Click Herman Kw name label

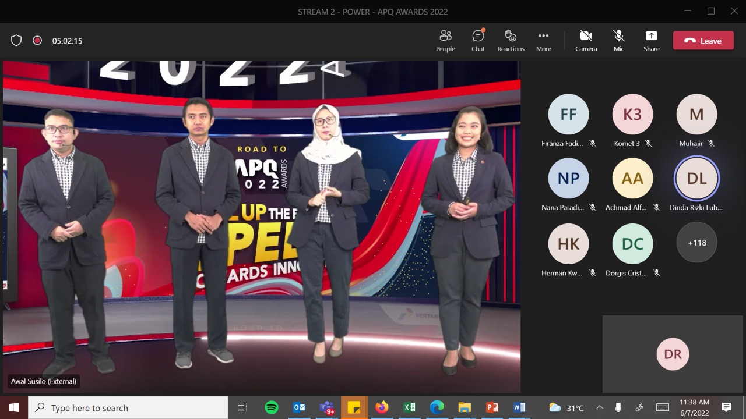[562, 273]
